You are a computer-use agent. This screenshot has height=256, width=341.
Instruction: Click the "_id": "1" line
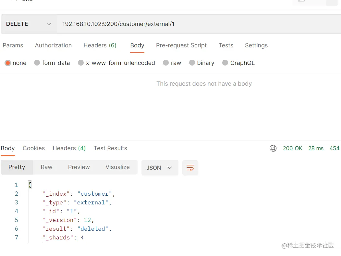61,211
